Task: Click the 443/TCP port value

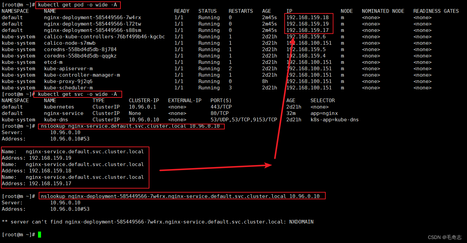Action: coord(221,107)
